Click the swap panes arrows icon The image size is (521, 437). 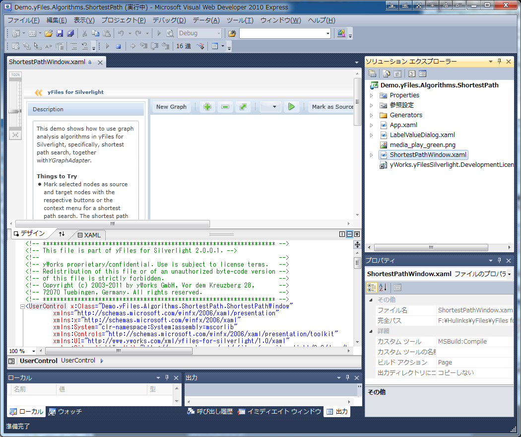pyautogui.click(x=62, y=234)
